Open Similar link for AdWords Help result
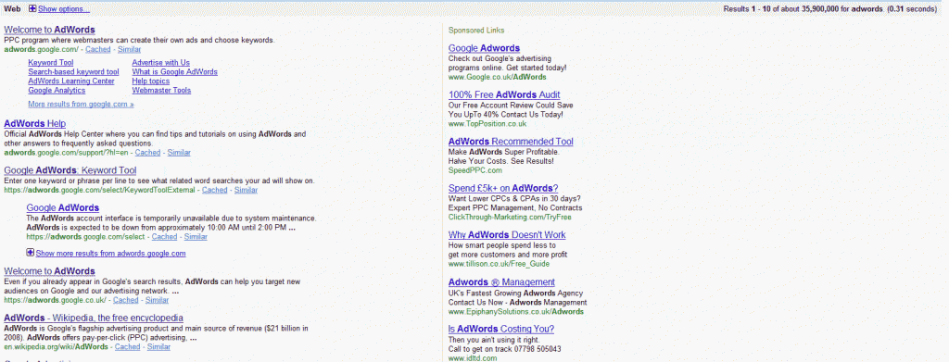Viewport: 949px width, 362px height. [x=179, y=153]
